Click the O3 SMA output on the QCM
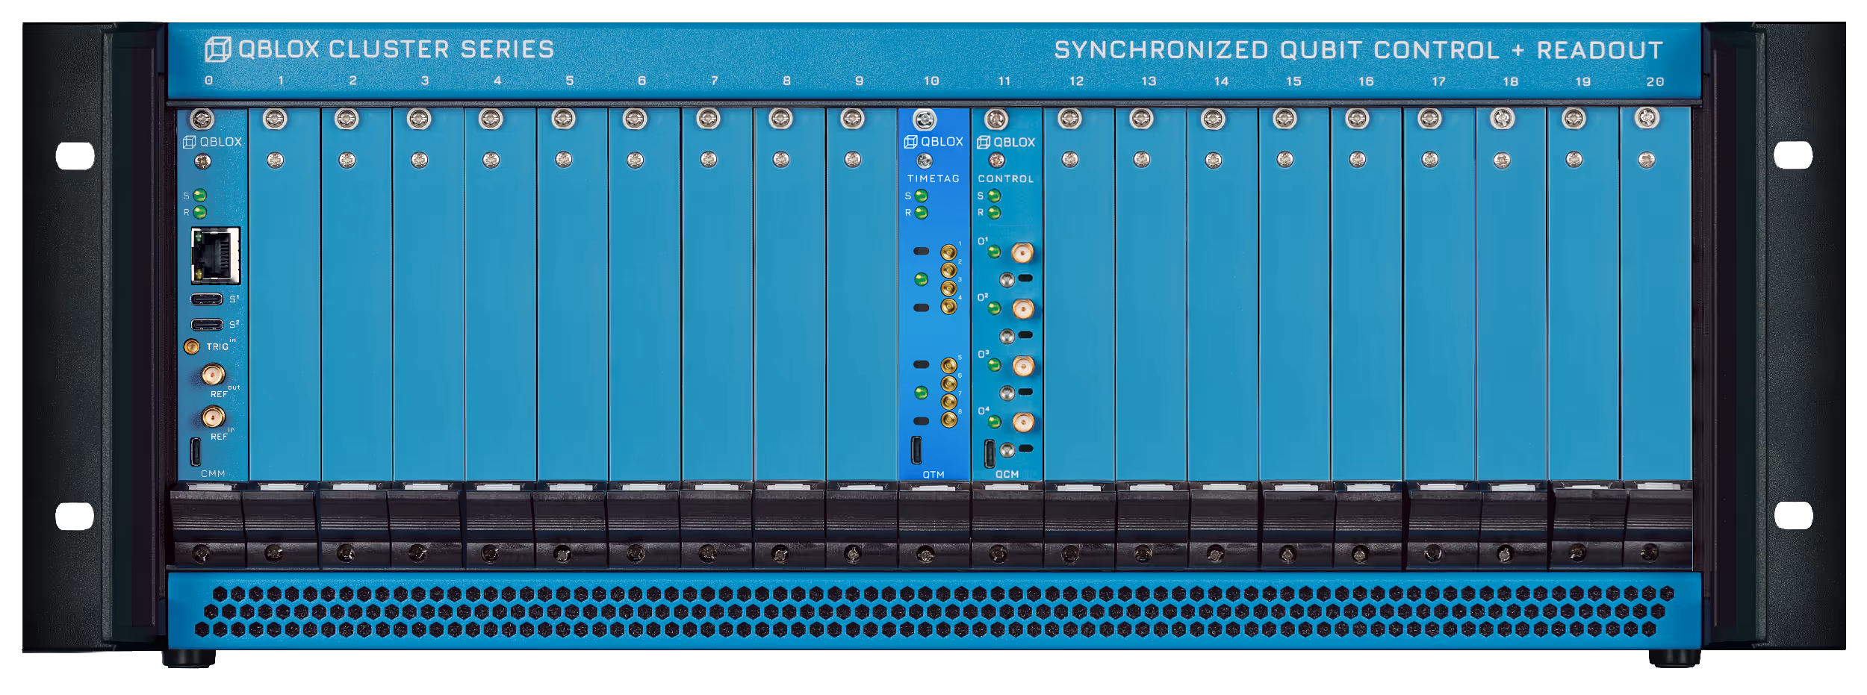1867x695 pixels. 1022,366
